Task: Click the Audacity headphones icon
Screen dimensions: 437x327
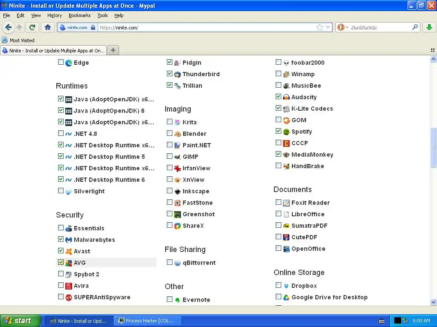Action: [x=286, y=97]
